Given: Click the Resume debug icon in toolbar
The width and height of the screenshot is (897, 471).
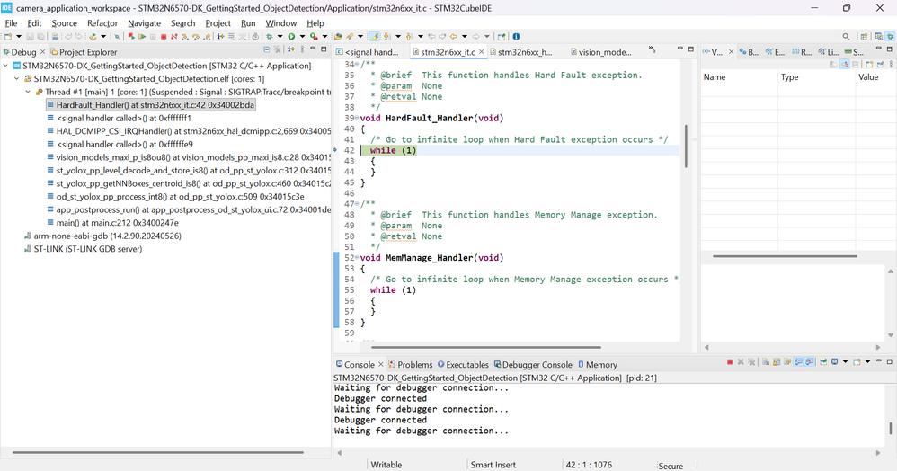Looking at the screenshot, I should tap(142, 37).
